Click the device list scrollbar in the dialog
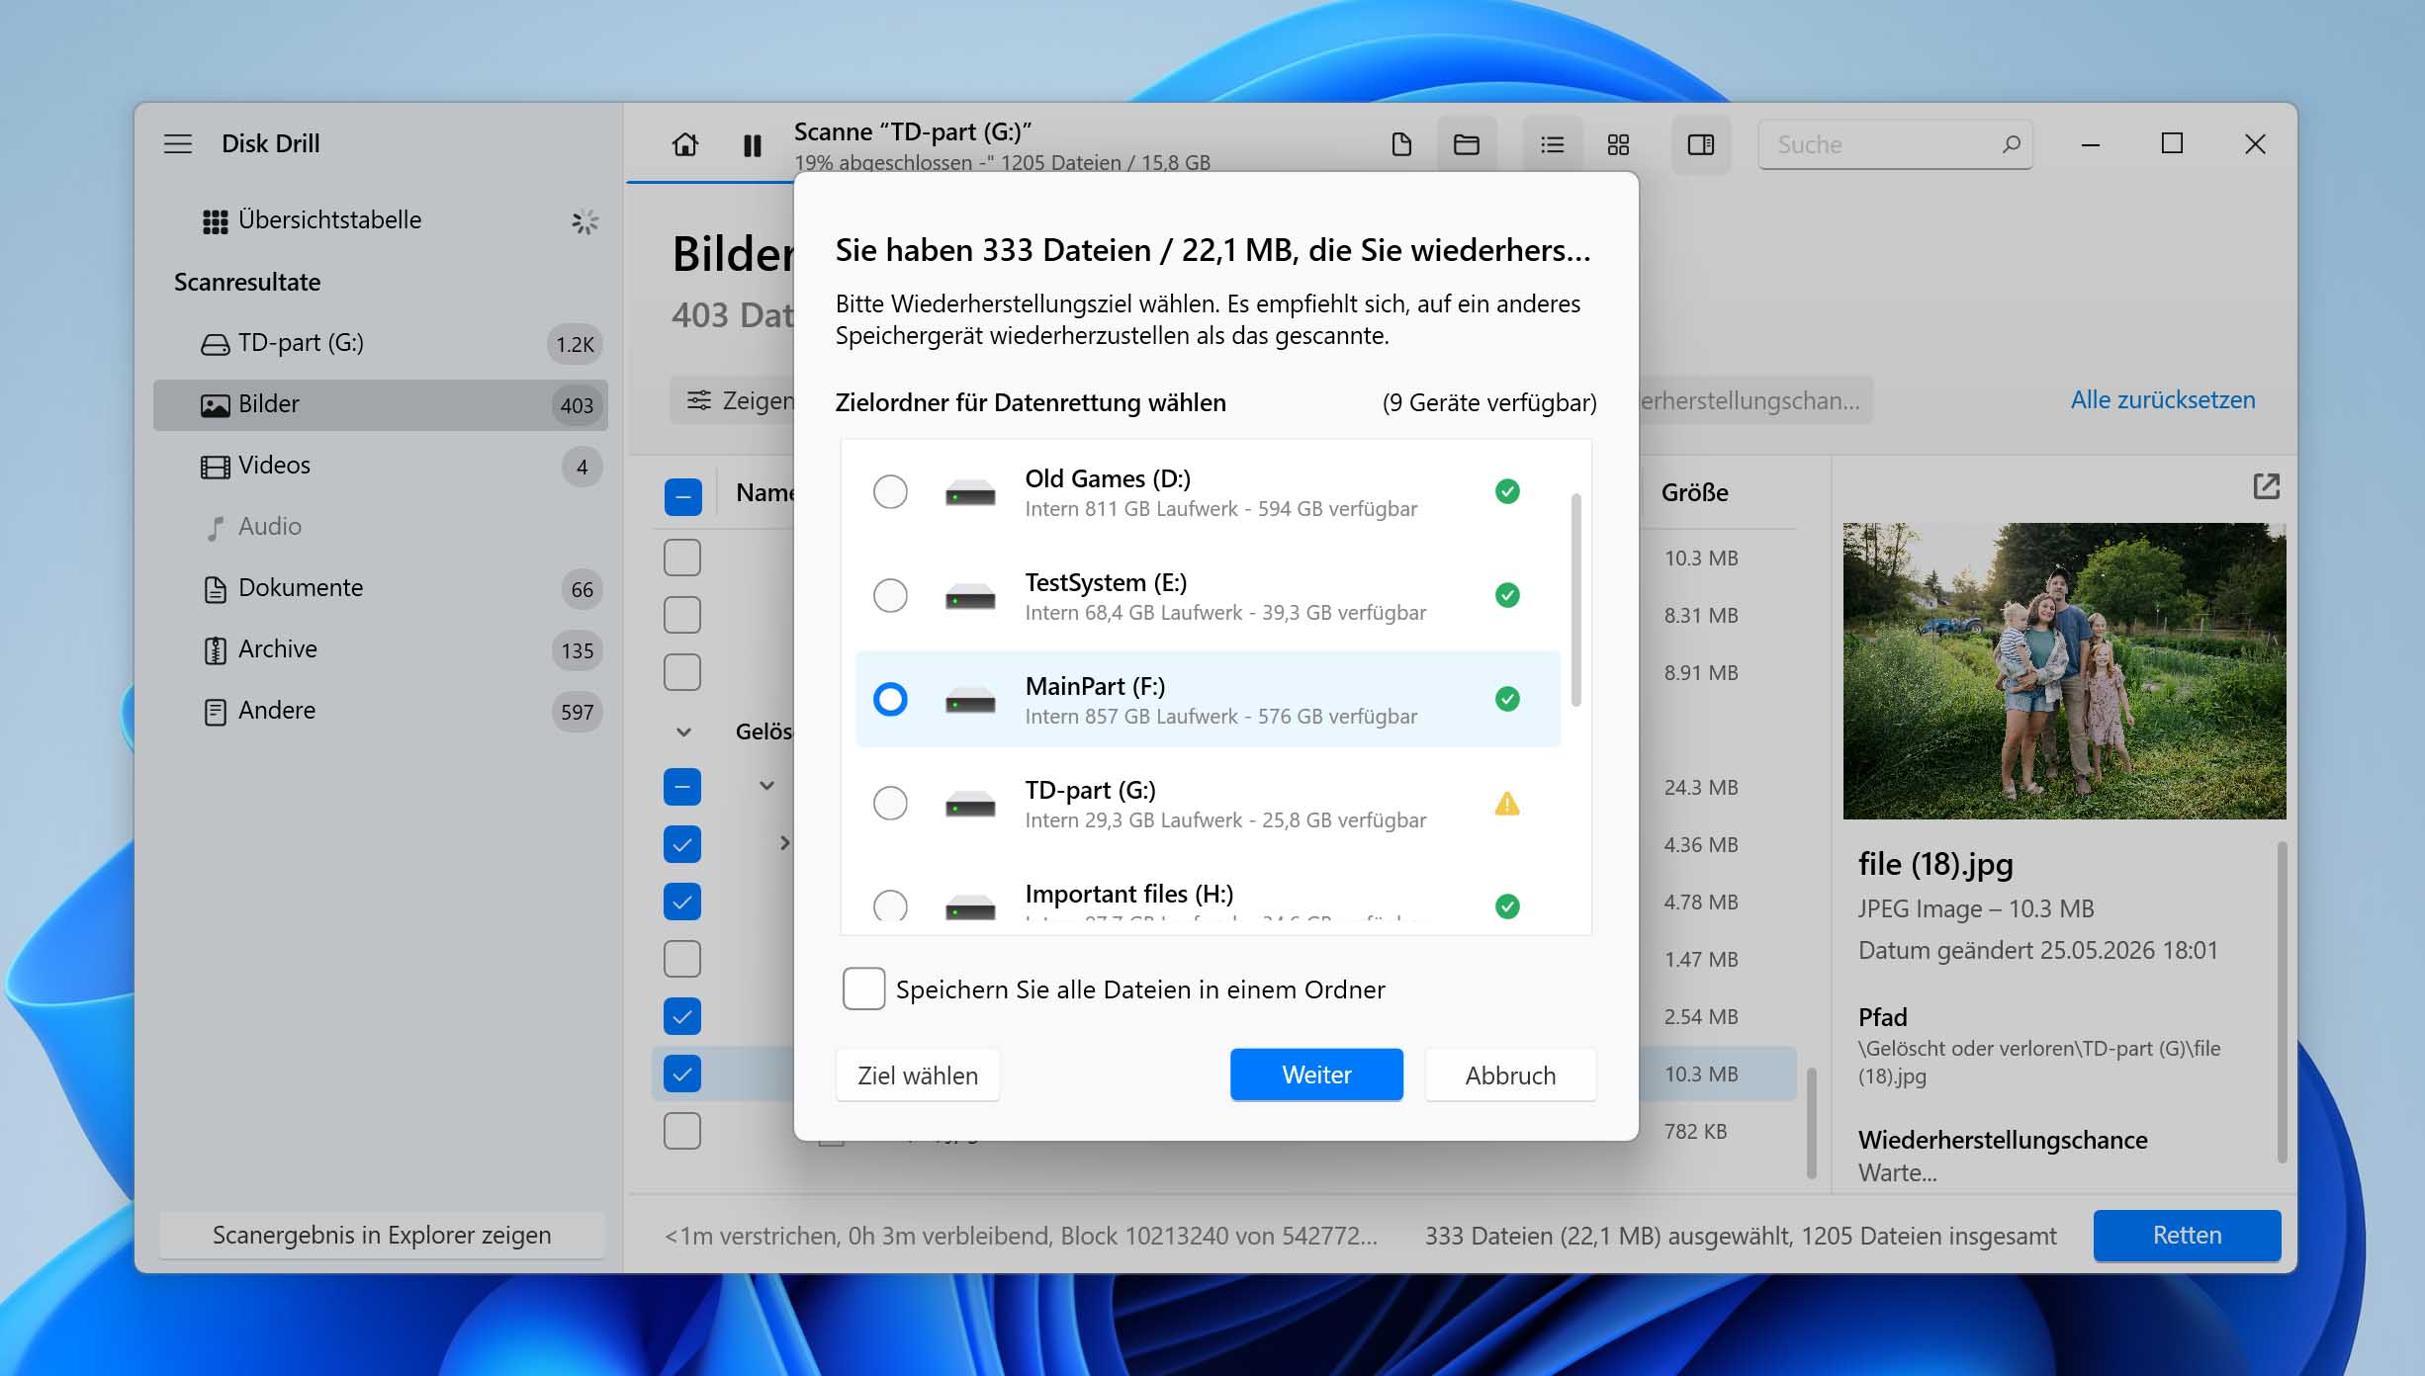This screenshot has width=2425, height=1376. pos(1575,600)
